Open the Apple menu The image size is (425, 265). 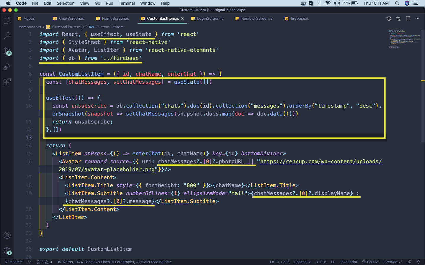pos(8,3)
